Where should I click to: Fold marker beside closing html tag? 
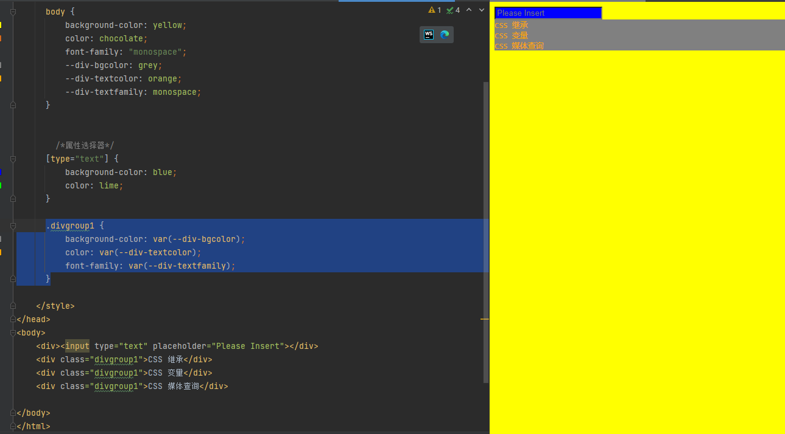pos(13,426)
